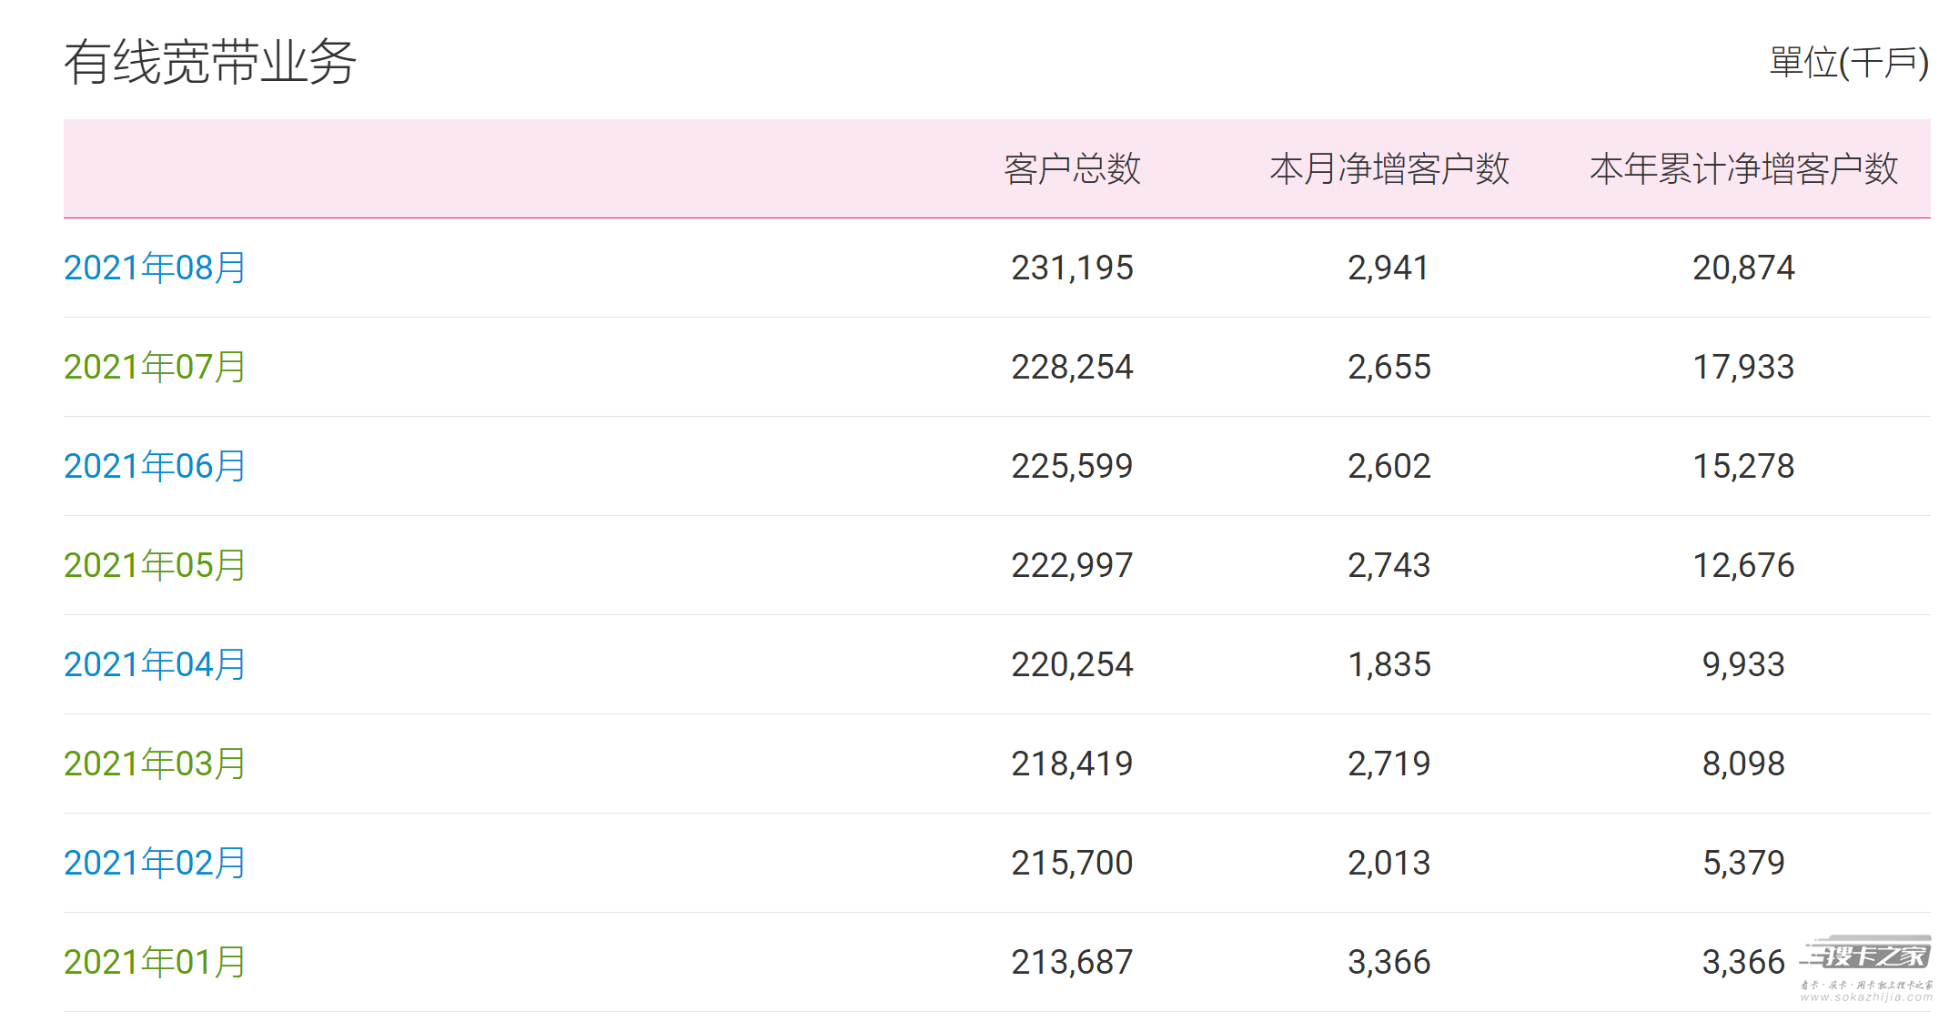
Task: Click the 客户总数 column header
Action: tap(1072, 169)
